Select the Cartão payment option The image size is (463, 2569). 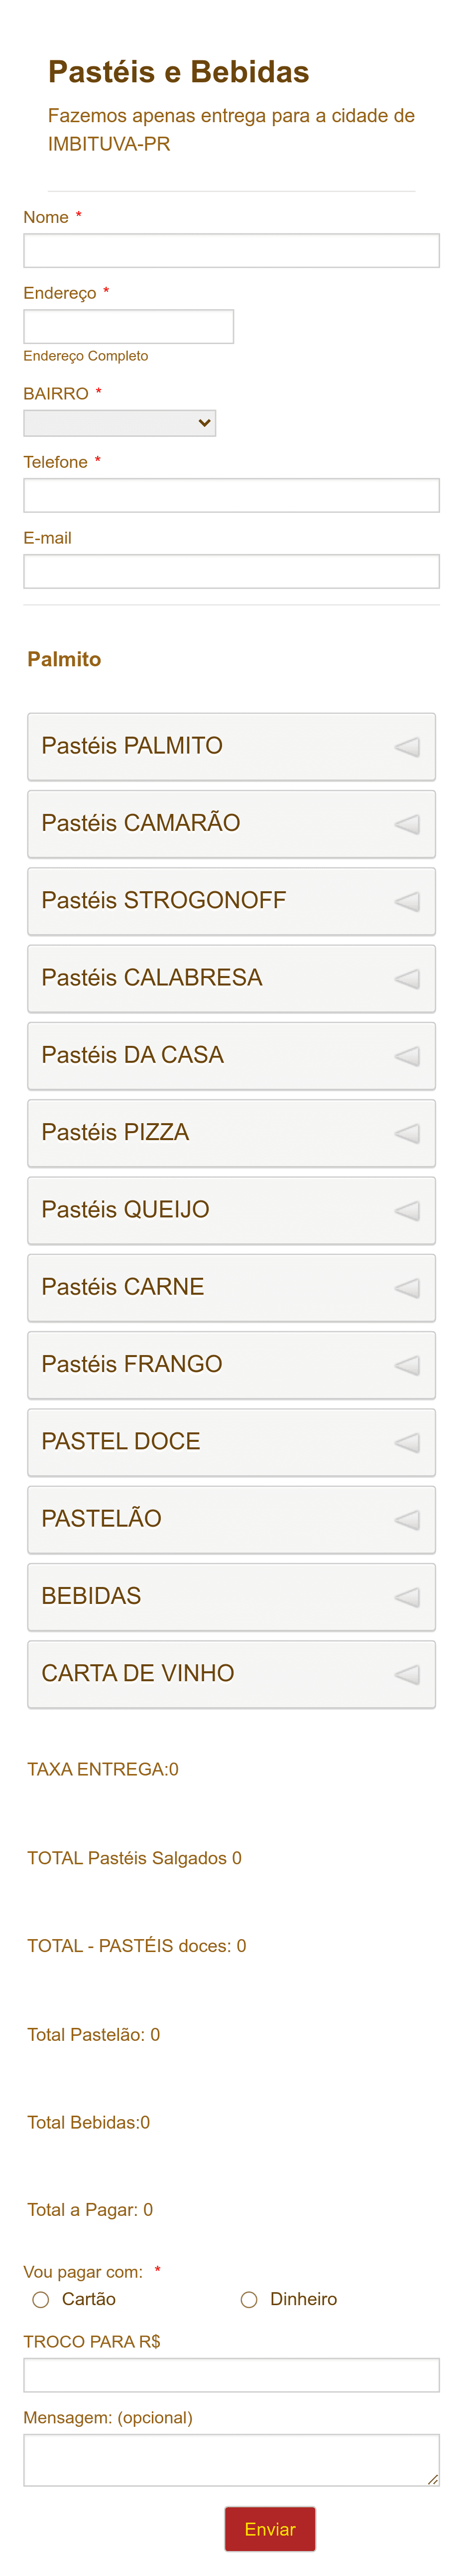pos(41,2299)
